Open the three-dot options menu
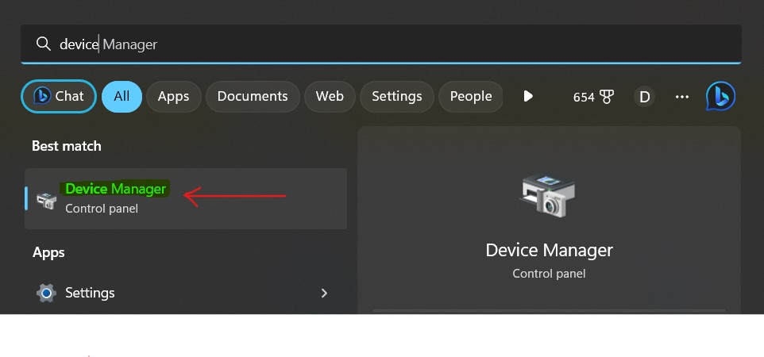764x357 pixels. [x=681, y=97]
